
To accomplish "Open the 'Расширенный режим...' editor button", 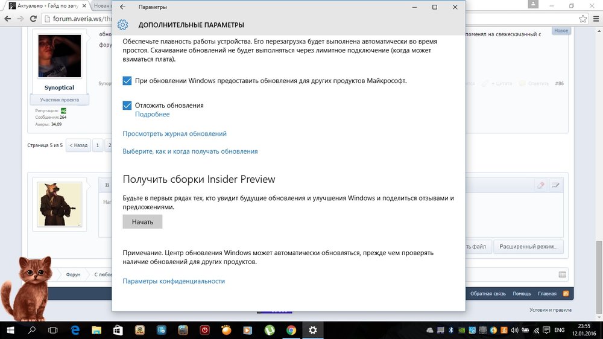I will [x=528, y=247].
